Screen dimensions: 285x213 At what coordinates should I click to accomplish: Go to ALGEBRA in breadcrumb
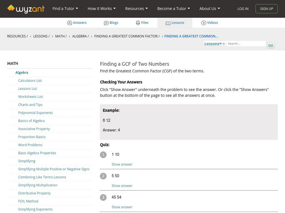[x=80, y=36]
